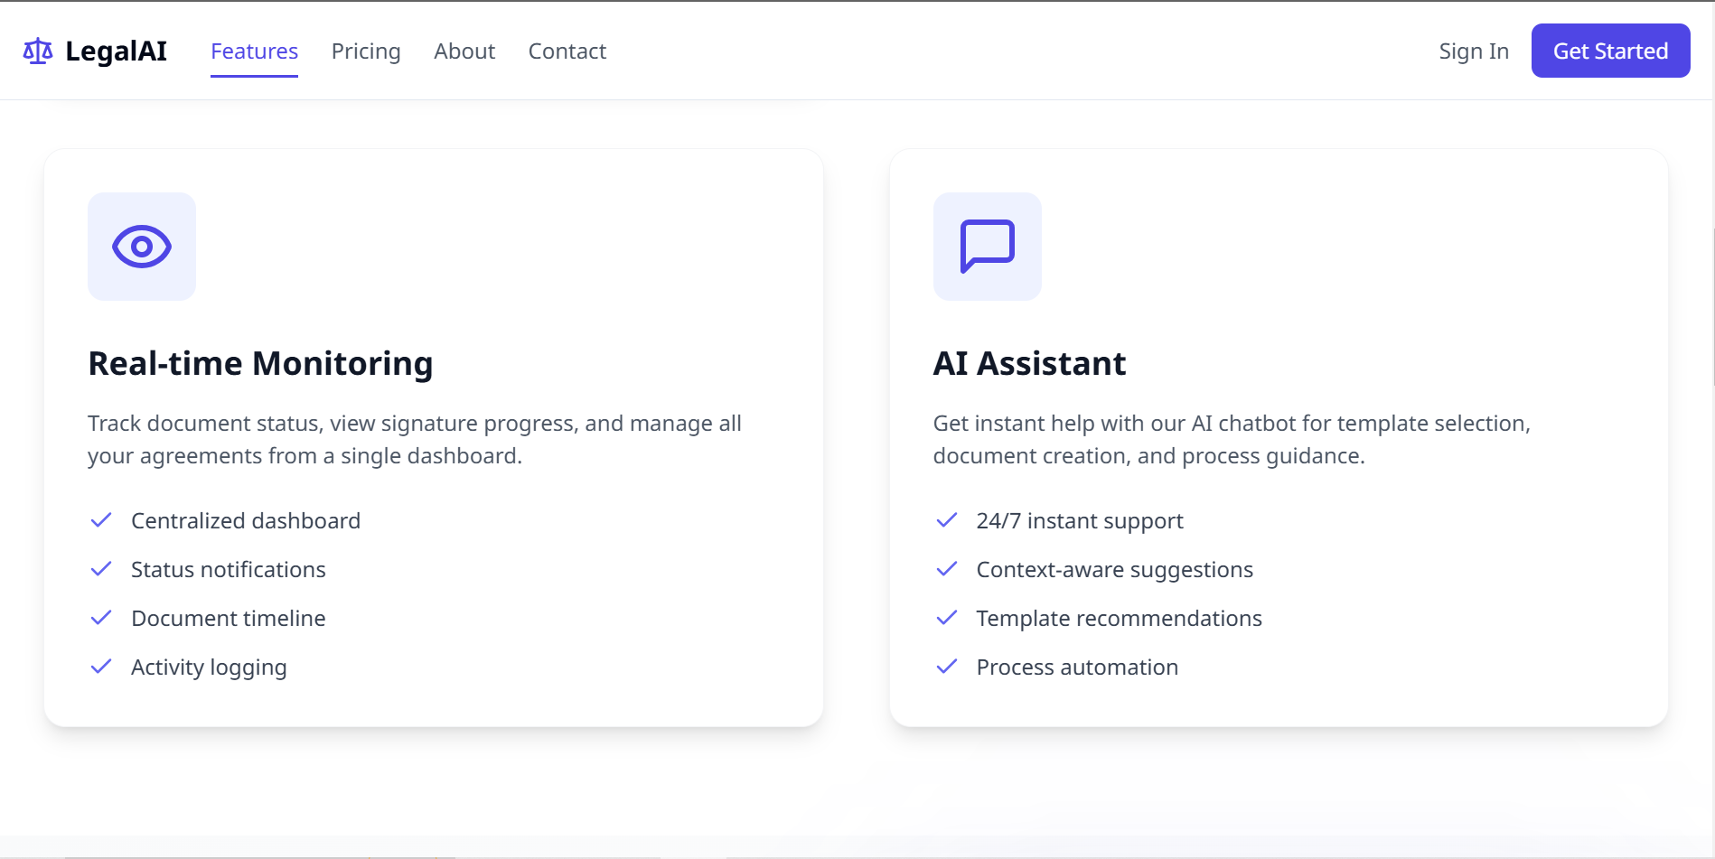
Task: Open the Features nav tab
Action: (x=254, y=51)
